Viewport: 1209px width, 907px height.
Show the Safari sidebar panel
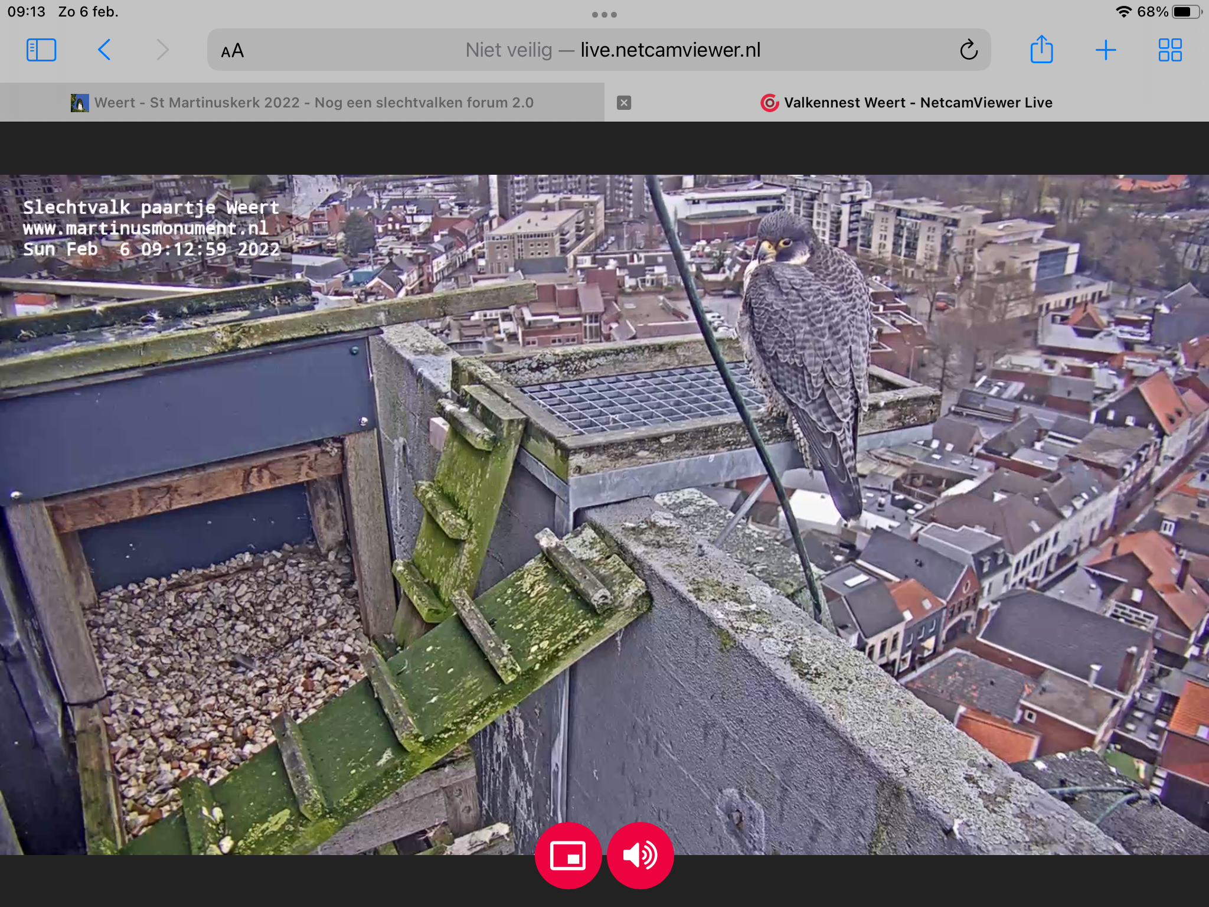pyautogui.click(x=41, y=50)
